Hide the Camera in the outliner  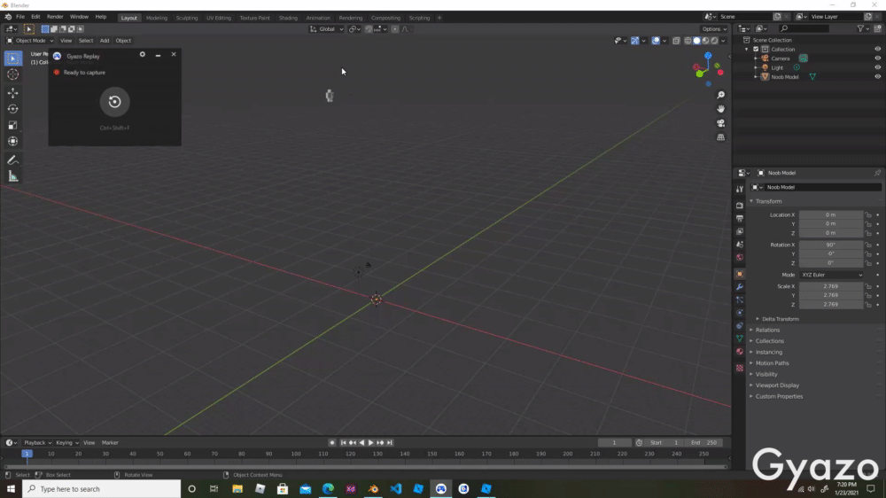point(878,58)
